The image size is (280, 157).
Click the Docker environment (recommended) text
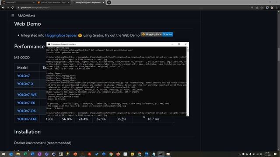(43, 143)
